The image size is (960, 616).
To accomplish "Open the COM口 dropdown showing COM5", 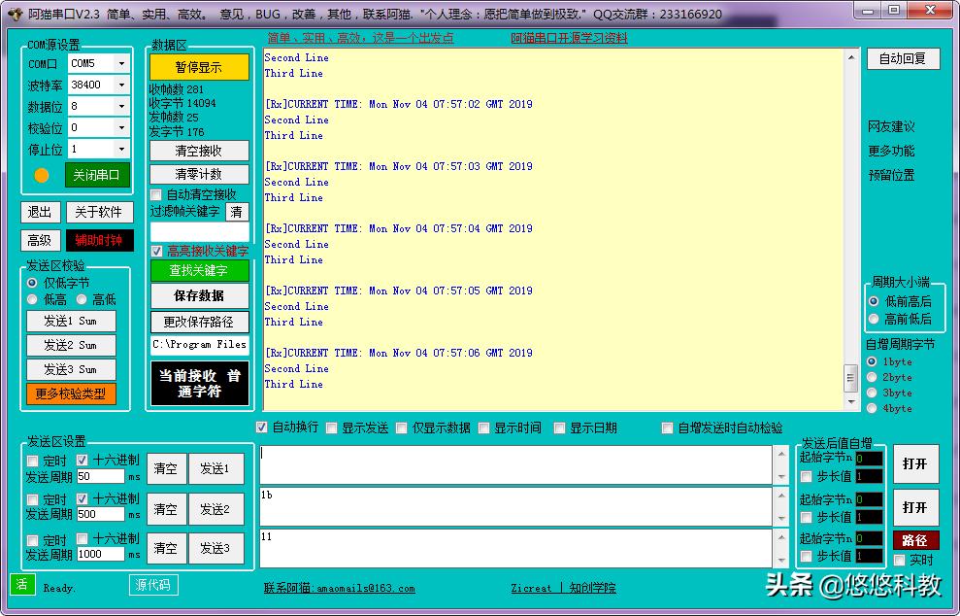I will (122, 63).
